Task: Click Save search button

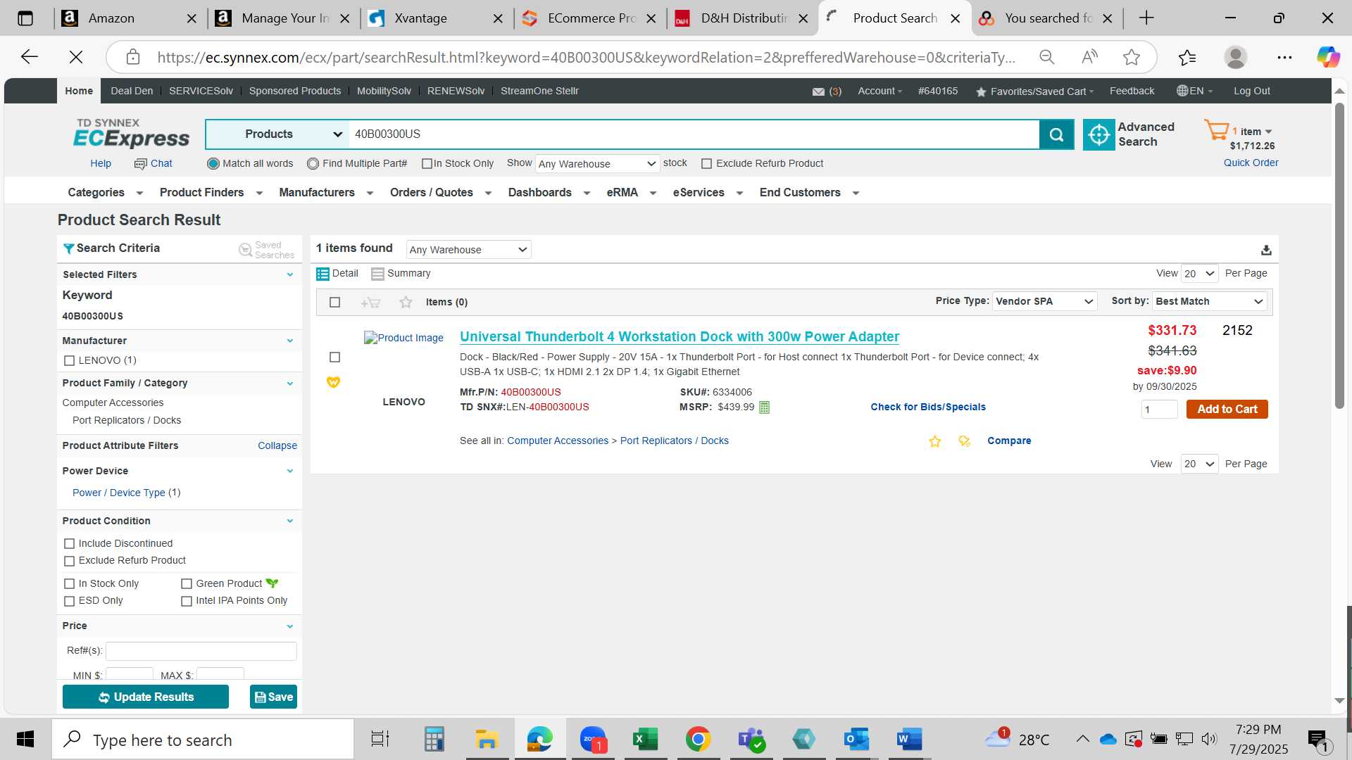Action: (273, 697)
